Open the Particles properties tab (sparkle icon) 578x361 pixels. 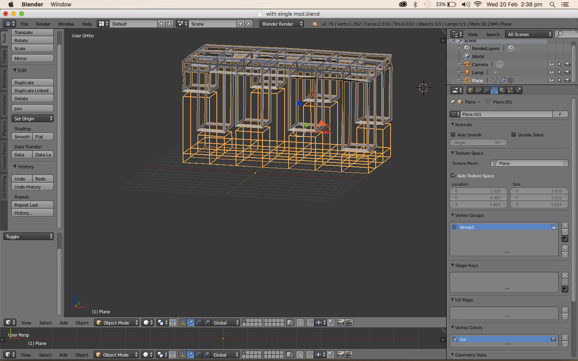click(510, 90)
